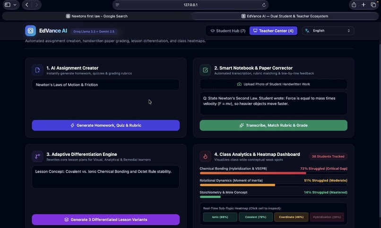
Task: Click Generate 3 Differentiated Lesson Variants button
Action: point(106,220)
